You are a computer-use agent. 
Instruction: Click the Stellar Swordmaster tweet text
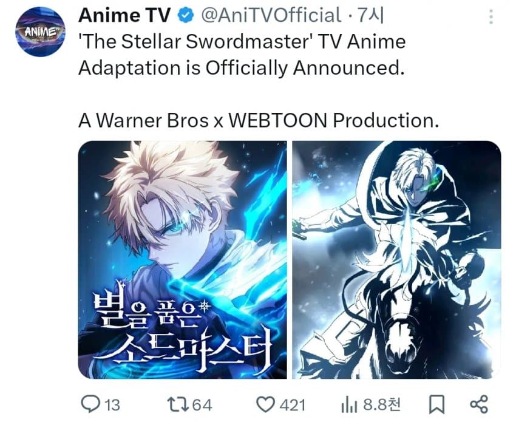coord(242,55)
